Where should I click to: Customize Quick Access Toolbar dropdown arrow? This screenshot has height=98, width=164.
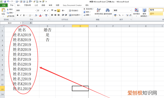[x=46, y=2]
